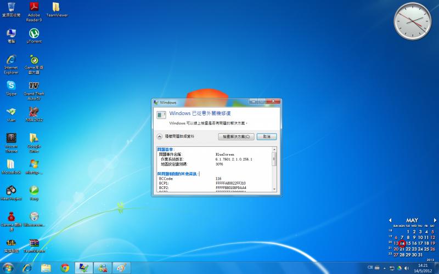Click the network tray icon
This screenshot has height=274, width=439.
[392, 268]
